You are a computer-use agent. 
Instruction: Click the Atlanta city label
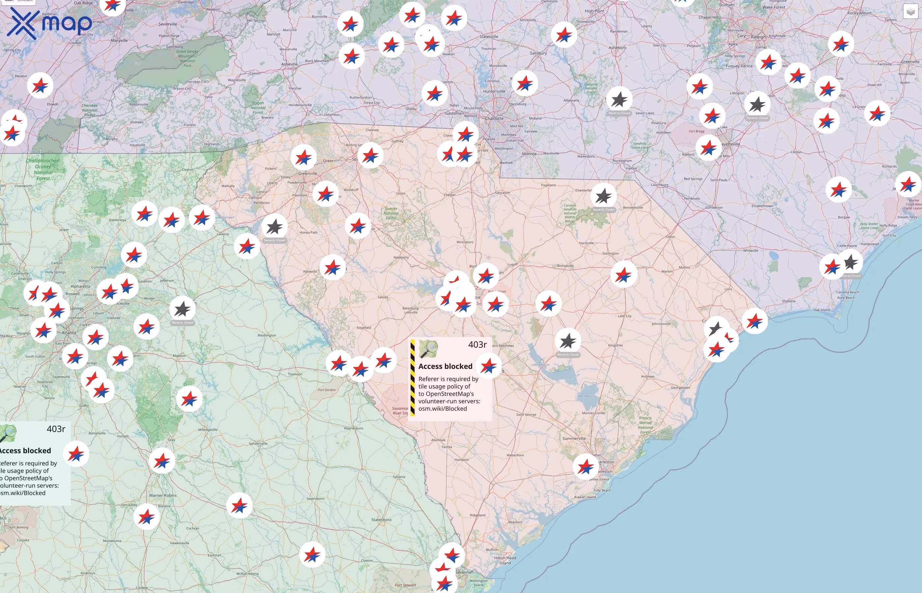click(69, 332)
